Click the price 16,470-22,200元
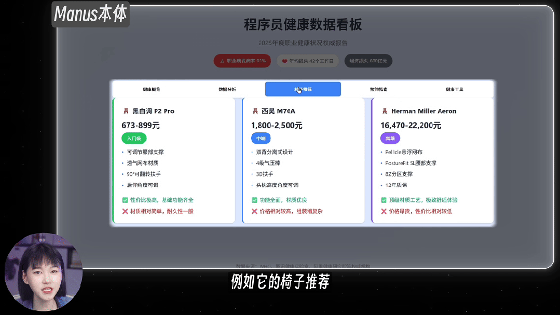Screen dimensions: 560x315 (x=411, y=126)
